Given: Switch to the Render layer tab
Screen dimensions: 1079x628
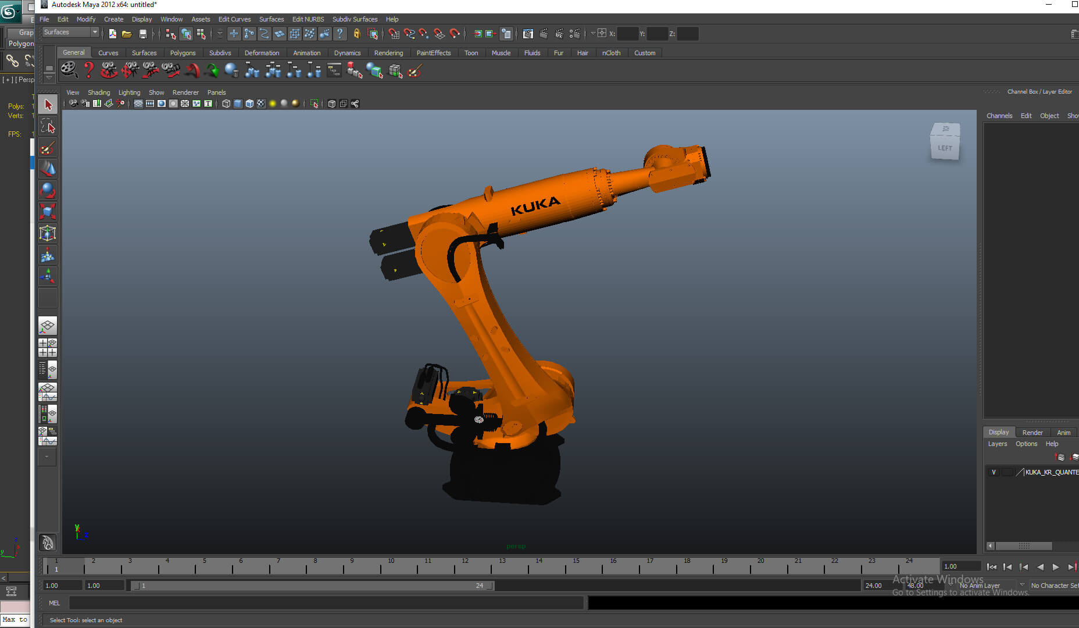Looking at the screenshot, I should tap(1032, 432).
